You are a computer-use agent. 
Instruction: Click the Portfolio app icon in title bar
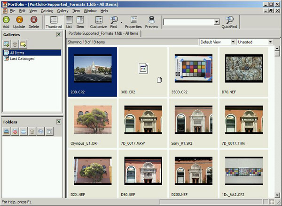coord(5,4)
